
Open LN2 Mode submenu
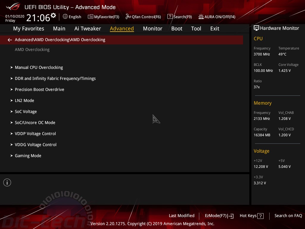(x=24, y=100)
